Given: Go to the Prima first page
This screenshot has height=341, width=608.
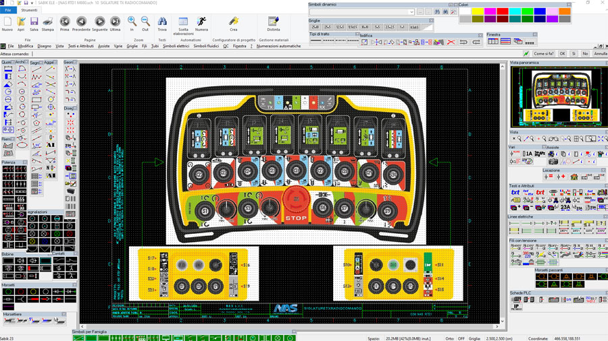Looking at the screenshot, I should pos(64,22).
